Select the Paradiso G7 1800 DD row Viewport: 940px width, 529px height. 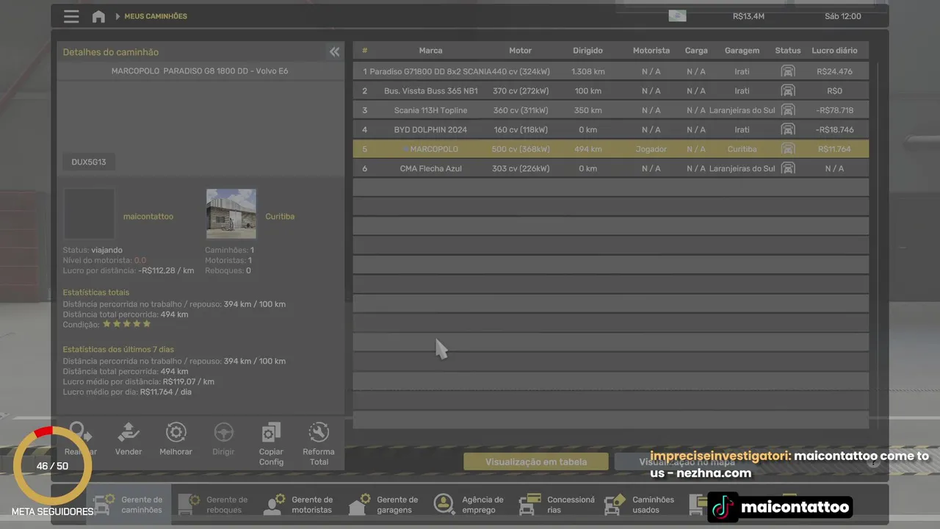click(x=610, y=71)
